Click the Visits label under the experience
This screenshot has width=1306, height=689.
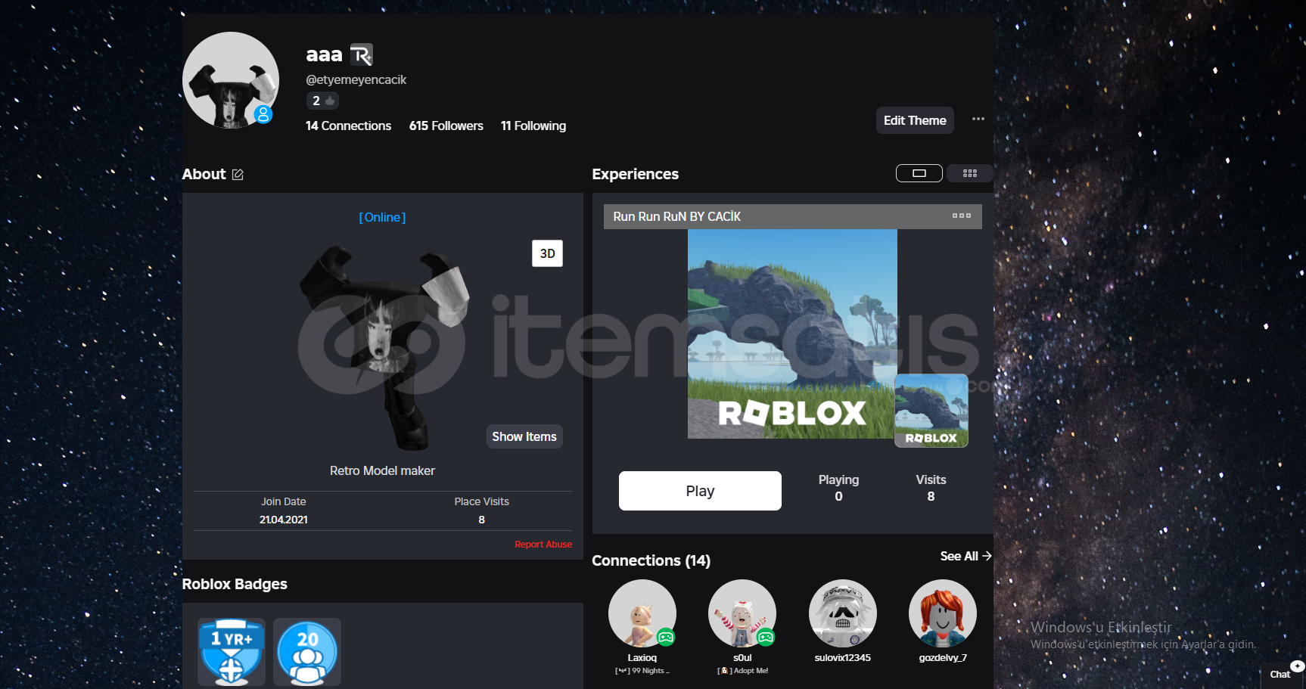tap(931, 480)
